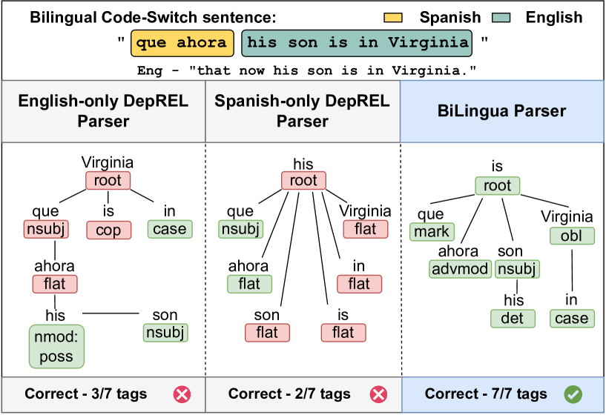This screenshot has height=415, width=606.
Task: Click the red X beside 3/7 tags
Action: (x=182, y=394)
